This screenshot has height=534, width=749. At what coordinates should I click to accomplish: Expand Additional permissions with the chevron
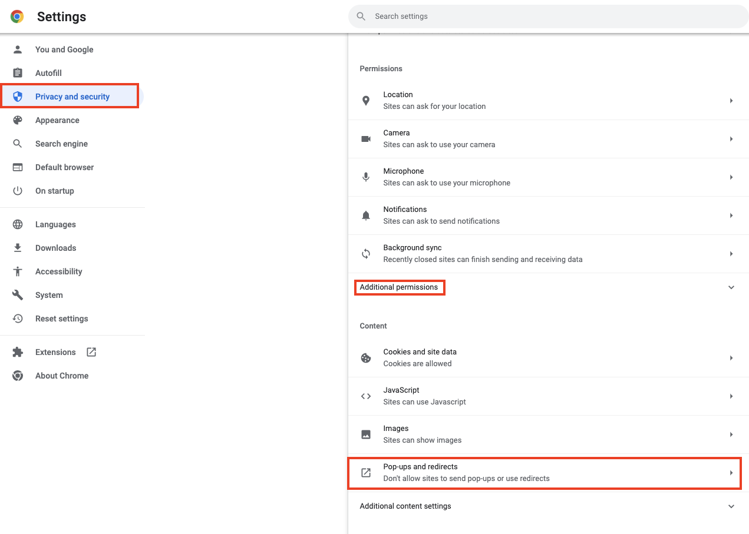pos(731,287)
